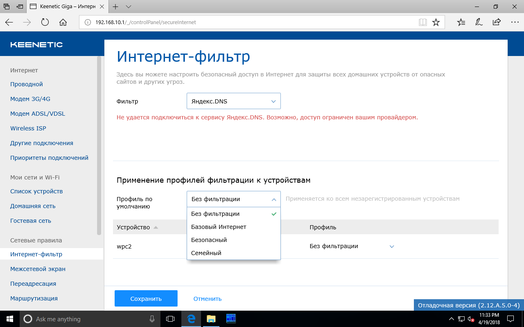Make a web note
Viewport: 524px width, 327px height.
479,22
